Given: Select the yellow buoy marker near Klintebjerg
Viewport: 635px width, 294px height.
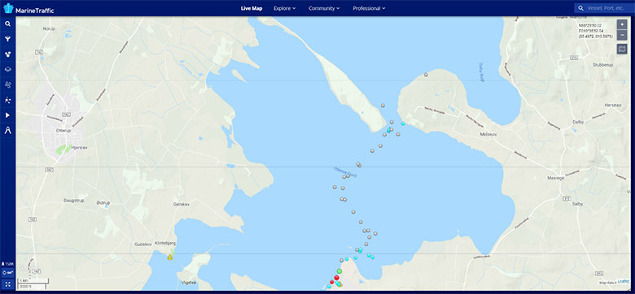Looking at the screenshot, I should point(169,257).
